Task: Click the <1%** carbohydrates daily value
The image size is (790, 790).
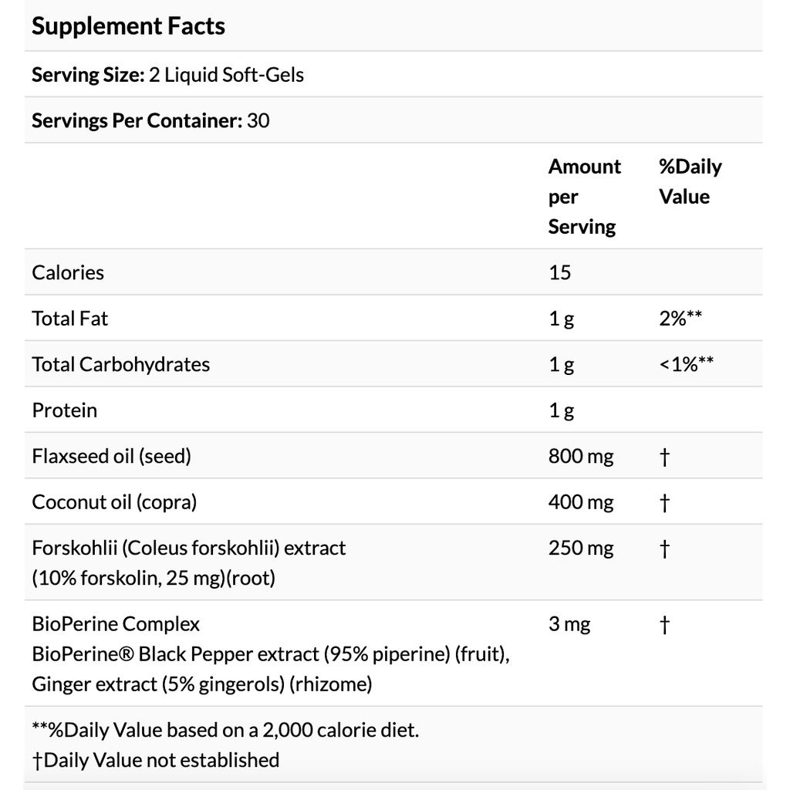Action: [686, 364]
